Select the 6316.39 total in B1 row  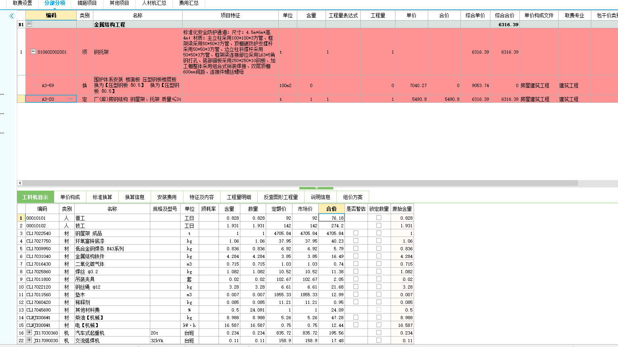click(505, 25)
